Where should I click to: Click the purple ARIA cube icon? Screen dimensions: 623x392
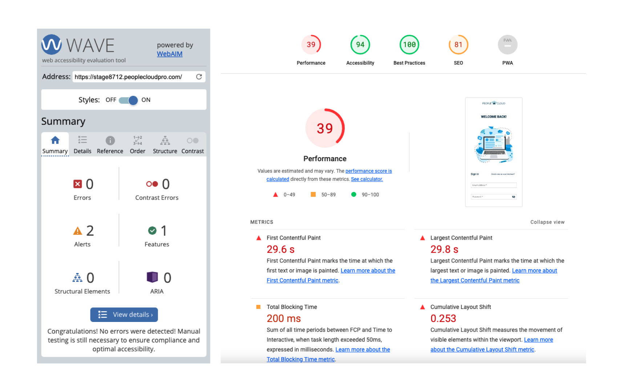pos(152,277)
